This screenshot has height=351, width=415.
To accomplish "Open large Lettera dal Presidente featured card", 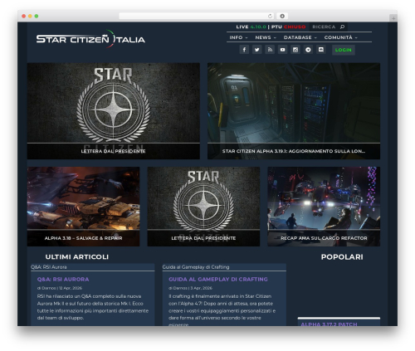I will (114, 111).
